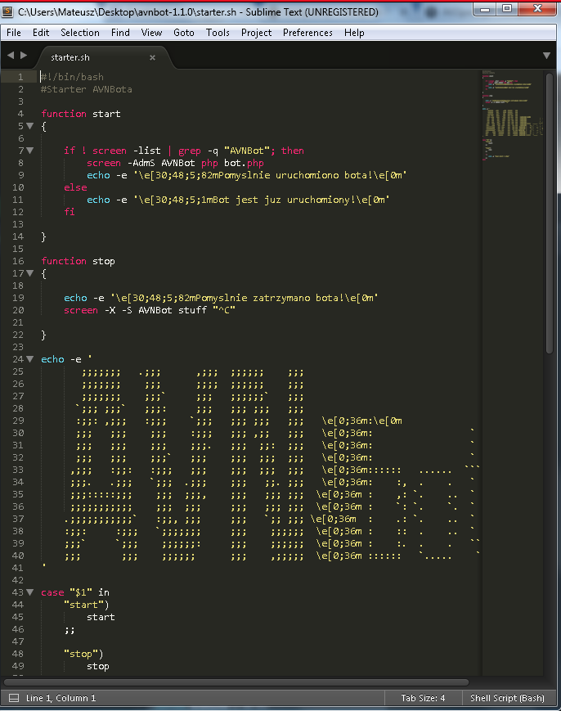Screen dimensions: 561x711
Task: Open the Preferences menu
Action: tap(307, 33)
